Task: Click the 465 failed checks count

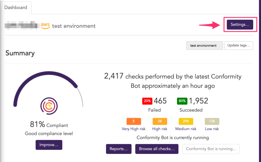Action: pos(160,101)
